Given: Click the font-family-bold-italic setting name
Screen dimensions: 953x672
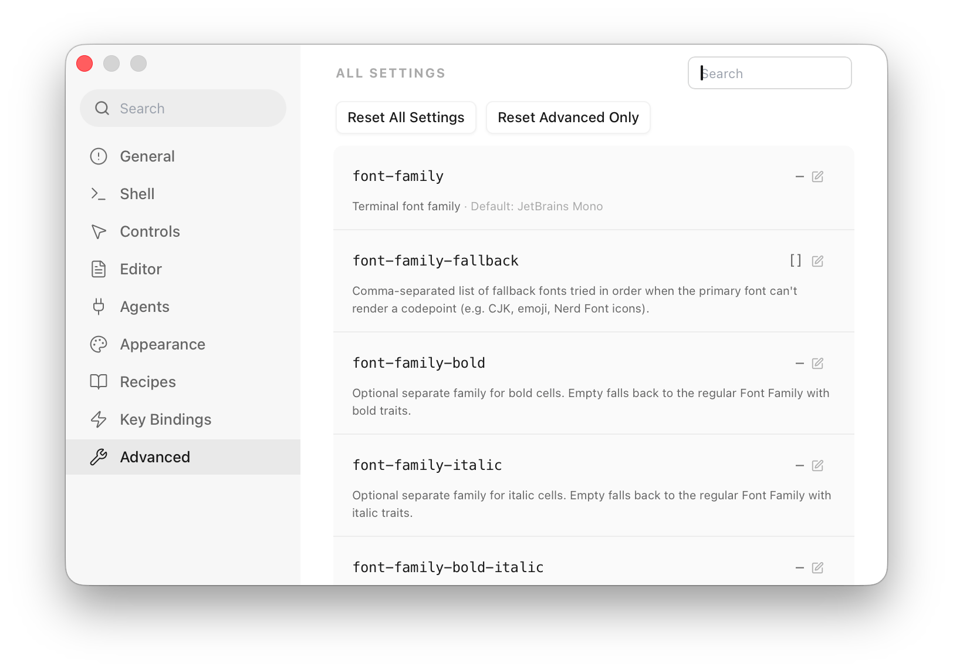Looking at the screenshot, I should click(x=448, y=567).
